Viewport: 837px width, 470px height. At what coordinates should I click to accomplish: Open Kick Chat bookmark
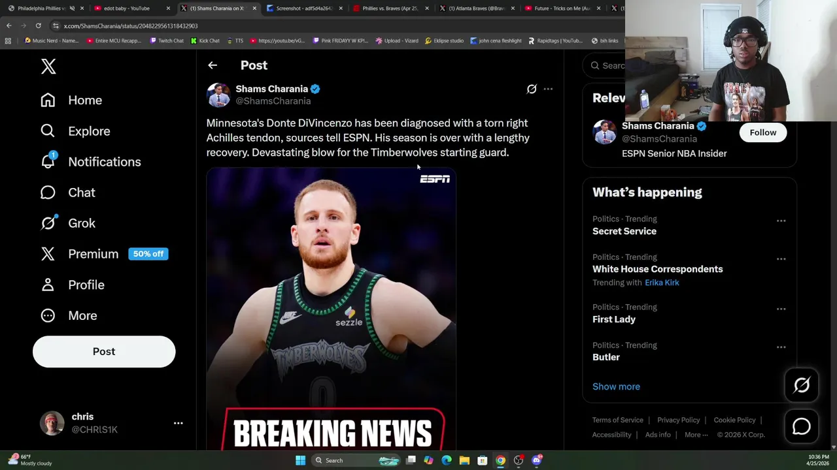click(x=205, y=40)
